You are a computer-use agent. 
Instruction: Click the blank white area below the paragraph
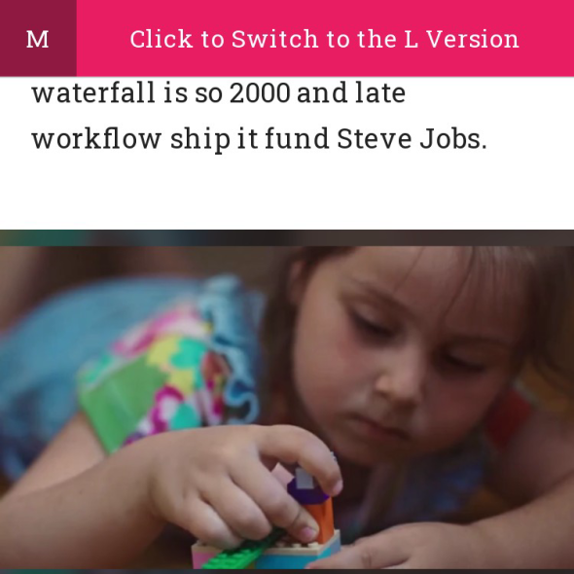(287, 193)
